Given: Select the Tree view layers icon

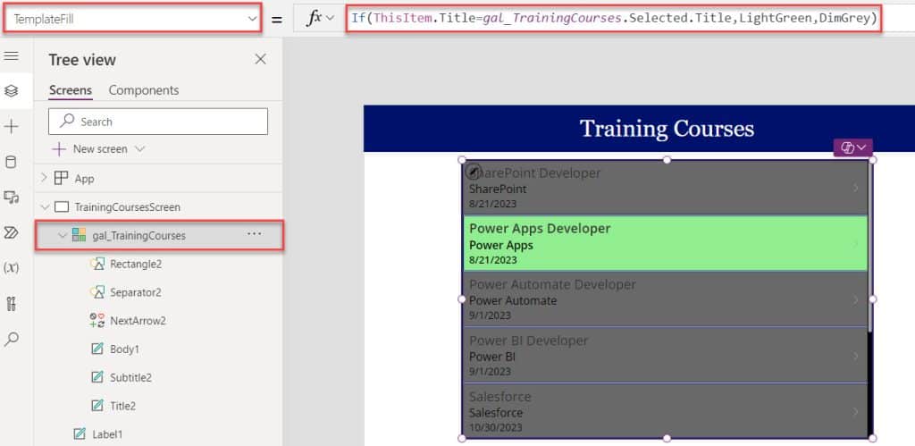Looking at the screenshot, I should [x=11, y=90].
